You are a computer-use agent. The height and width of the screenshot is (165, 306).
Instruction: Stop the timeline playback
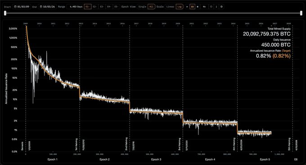198,7
